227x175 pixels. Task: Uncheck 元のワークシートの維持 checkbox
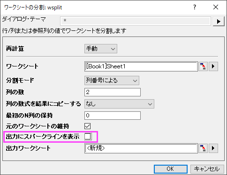88,126
